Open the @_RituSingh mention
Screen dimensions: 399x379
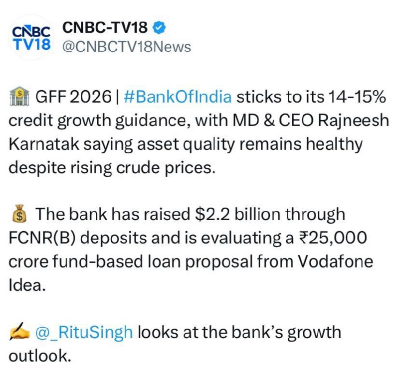click(84, 332)
